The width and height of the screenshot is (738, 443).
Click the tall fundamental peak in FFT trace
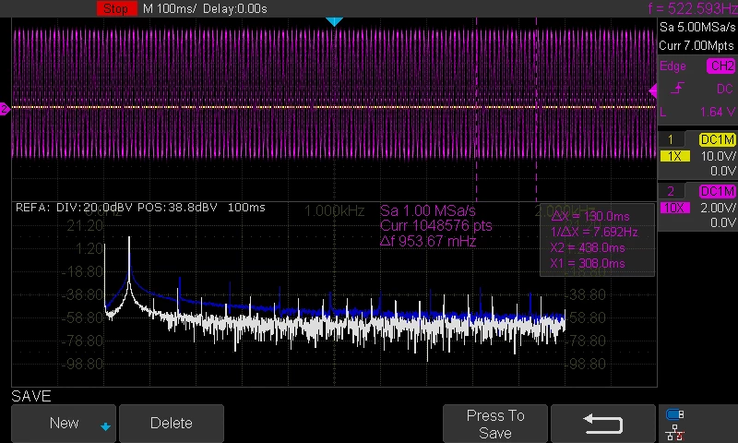[x=129, y=264]
